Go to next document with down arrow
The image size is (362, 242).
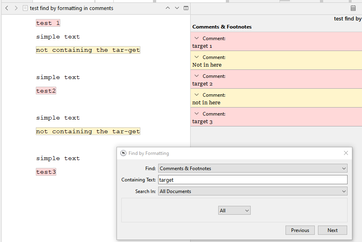[x=177, y=8]
